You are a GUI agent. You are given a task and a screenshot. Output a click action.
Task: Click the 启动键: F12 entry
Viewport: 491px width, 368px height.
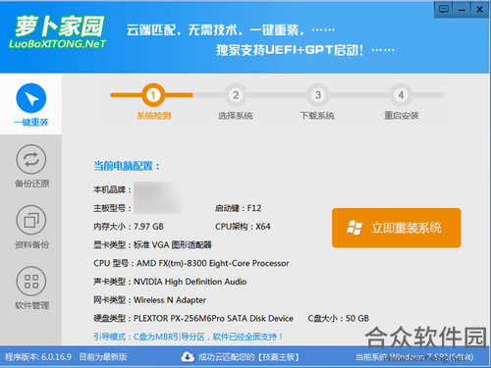(238, 208)
